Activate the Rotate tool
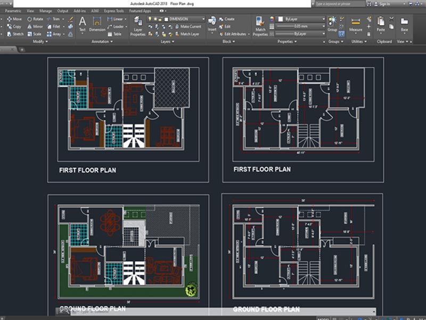Image resolution: width=426 pixels, height=320 pixels. [34, 19]
